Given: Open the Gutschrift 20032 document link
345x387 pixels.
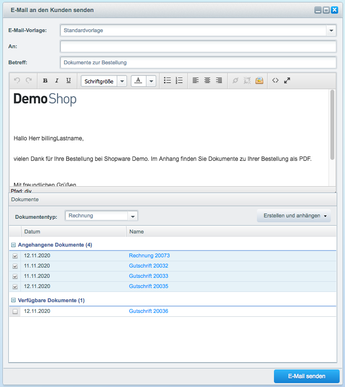Looking at the screenshot, I should click(x=148, y=266).
